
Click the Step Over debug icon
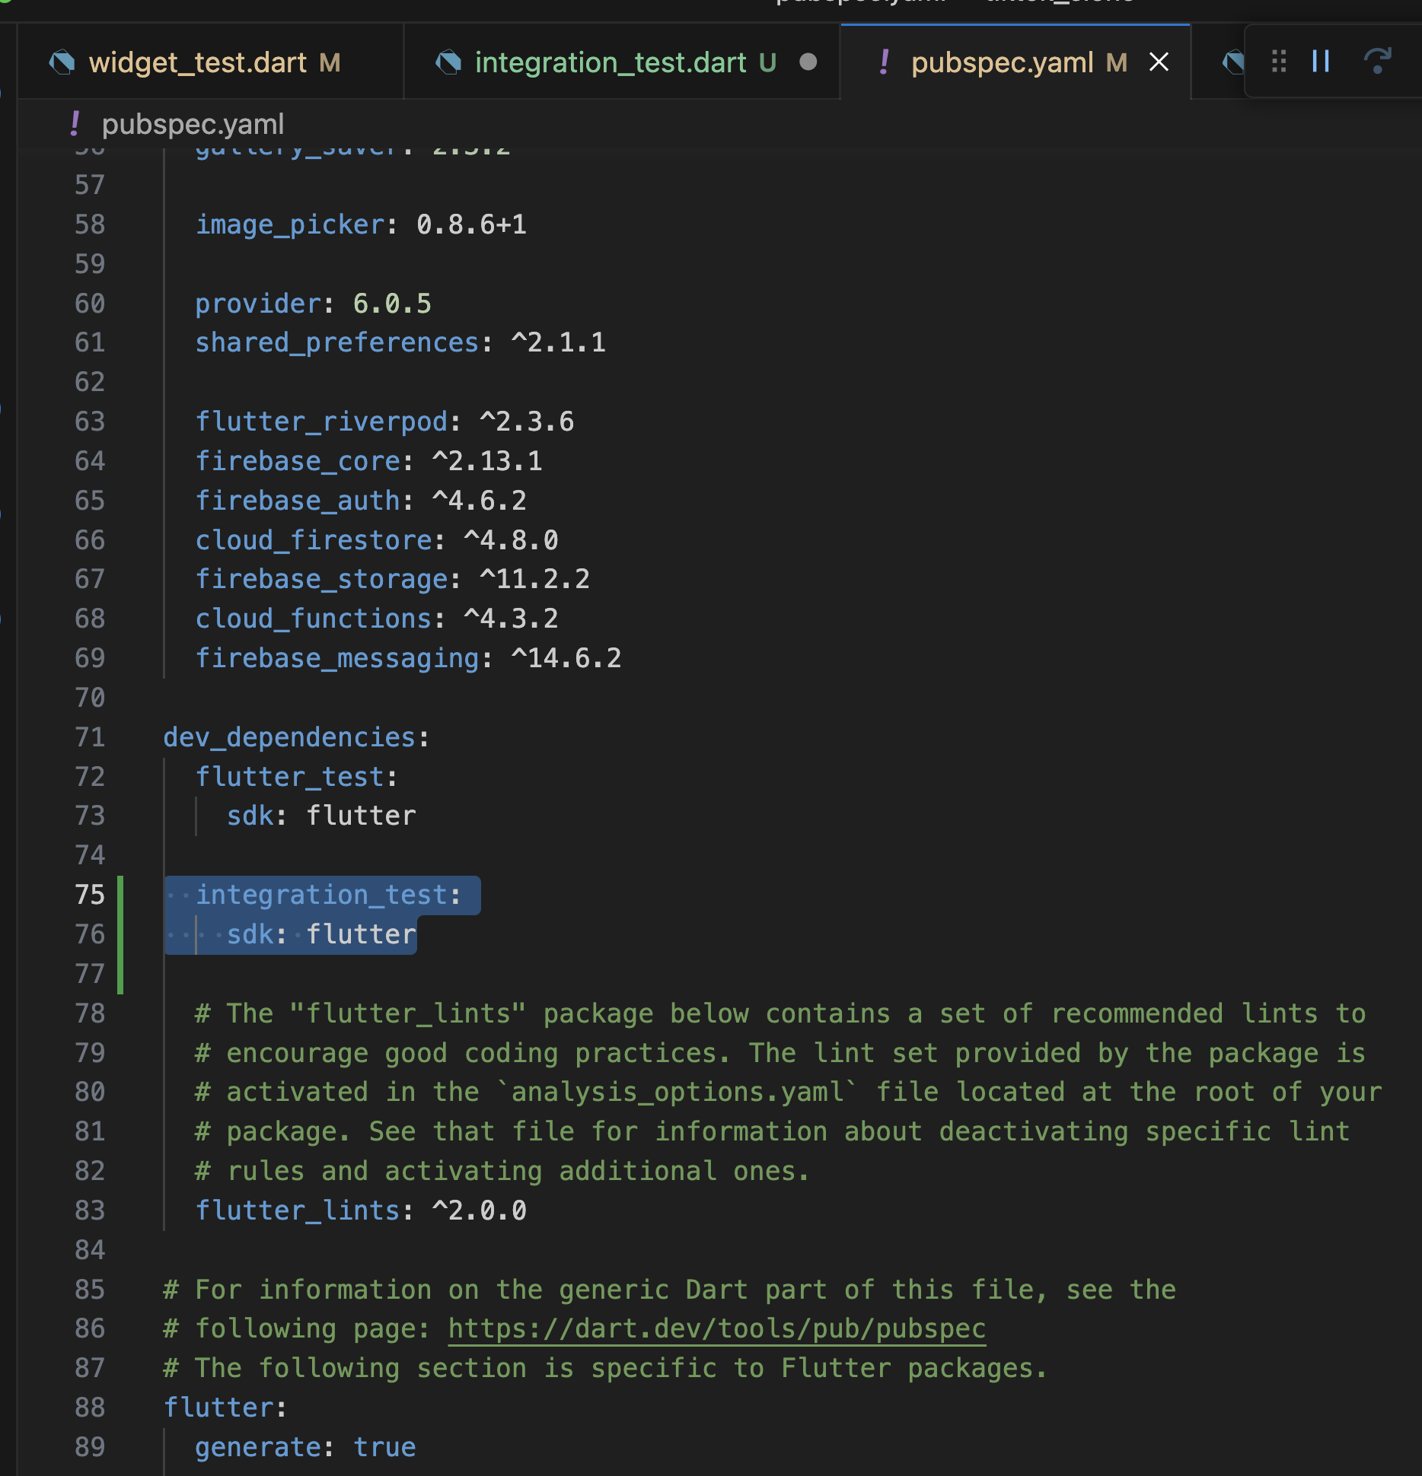1377,61
